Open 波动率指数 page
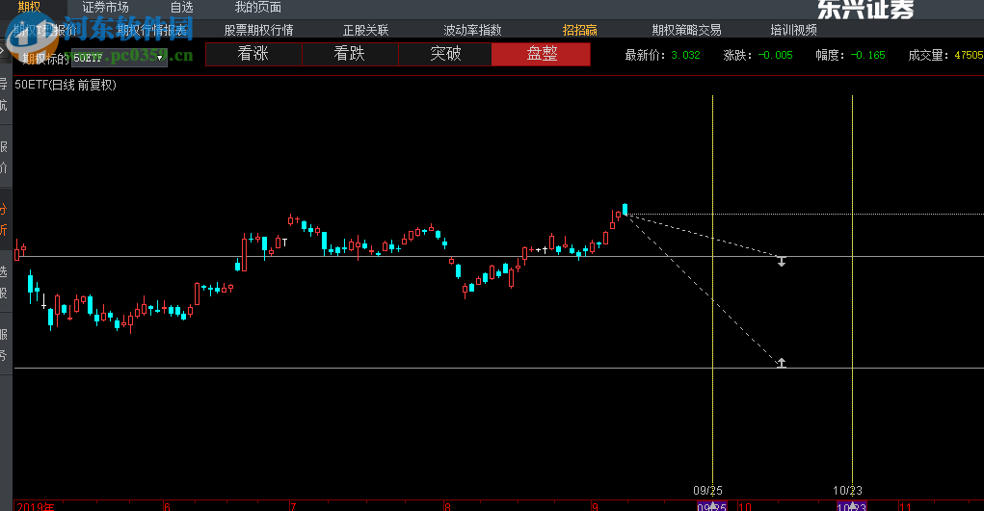This screenshot has width=984, height=511. [x=472, y=30]
